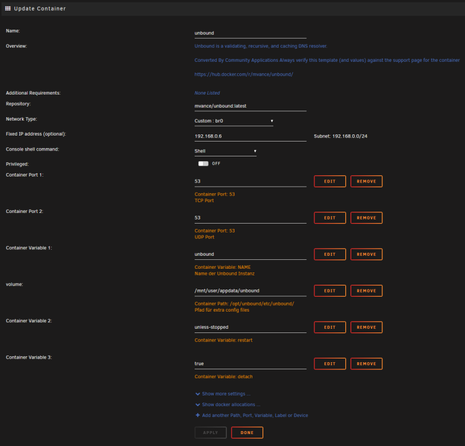
Task: Expand Show docker allocations
Action: pos(231,404)
